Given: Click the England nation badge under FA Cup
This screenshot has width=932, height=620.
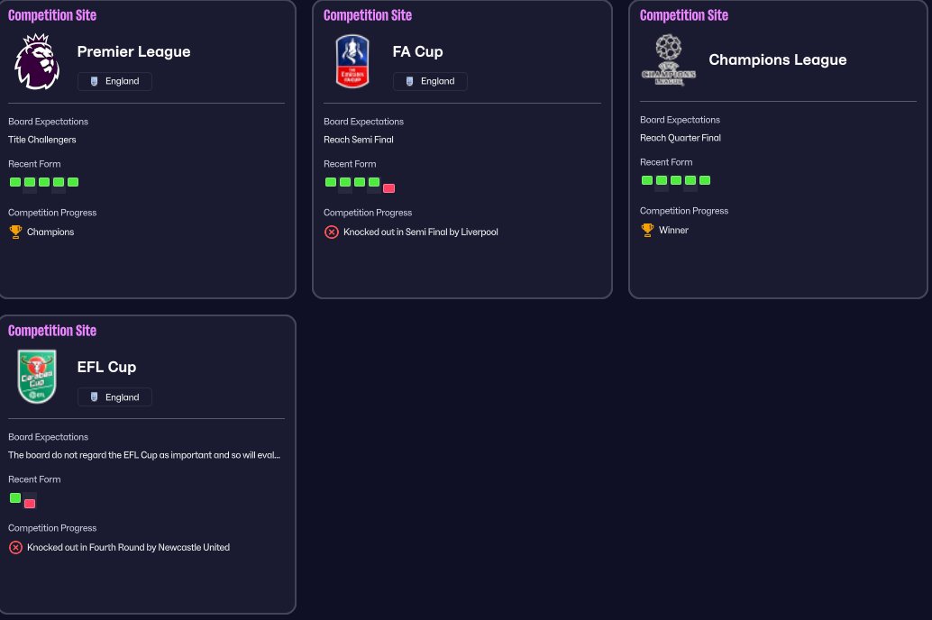Looking at the screenshot, I should [430, 81].
